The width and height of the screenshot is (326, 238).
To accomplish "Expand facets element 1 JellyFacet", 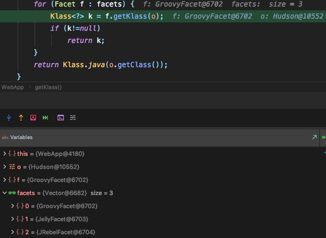I will [13, 219].
